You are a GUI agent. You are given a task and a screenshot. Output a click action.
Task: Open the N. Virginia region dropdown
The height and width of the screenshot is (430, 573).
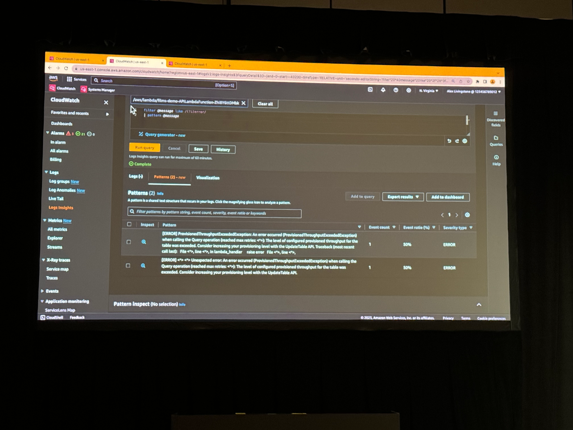[429, 91]
